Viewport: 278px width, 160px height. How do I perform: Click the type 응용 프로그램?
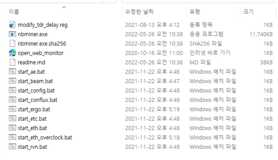pos(206,34)
